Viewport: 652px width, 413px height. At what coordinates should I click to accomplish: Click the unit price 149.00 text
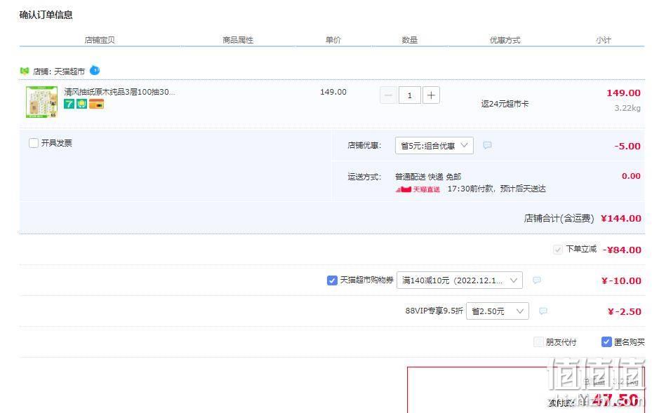coord(333,92)
